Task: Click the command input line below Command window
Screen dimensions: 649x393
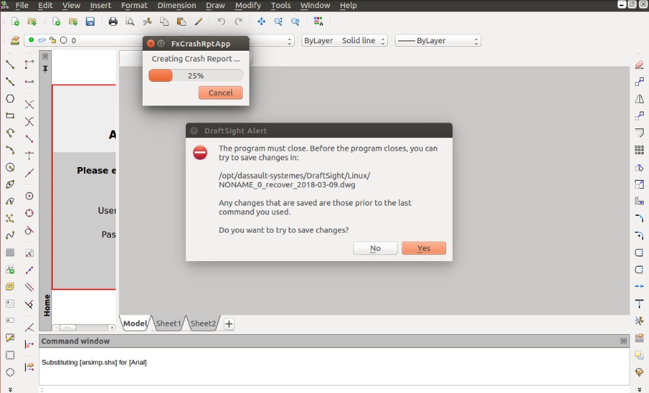Action: (335, 389)
